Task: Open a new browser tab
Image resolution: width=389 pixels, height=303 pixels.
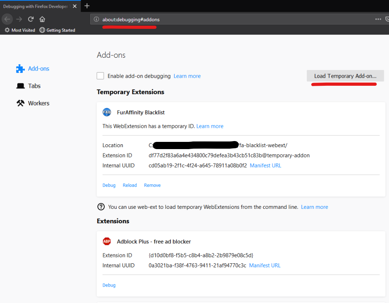Action: tap(87, 6)
